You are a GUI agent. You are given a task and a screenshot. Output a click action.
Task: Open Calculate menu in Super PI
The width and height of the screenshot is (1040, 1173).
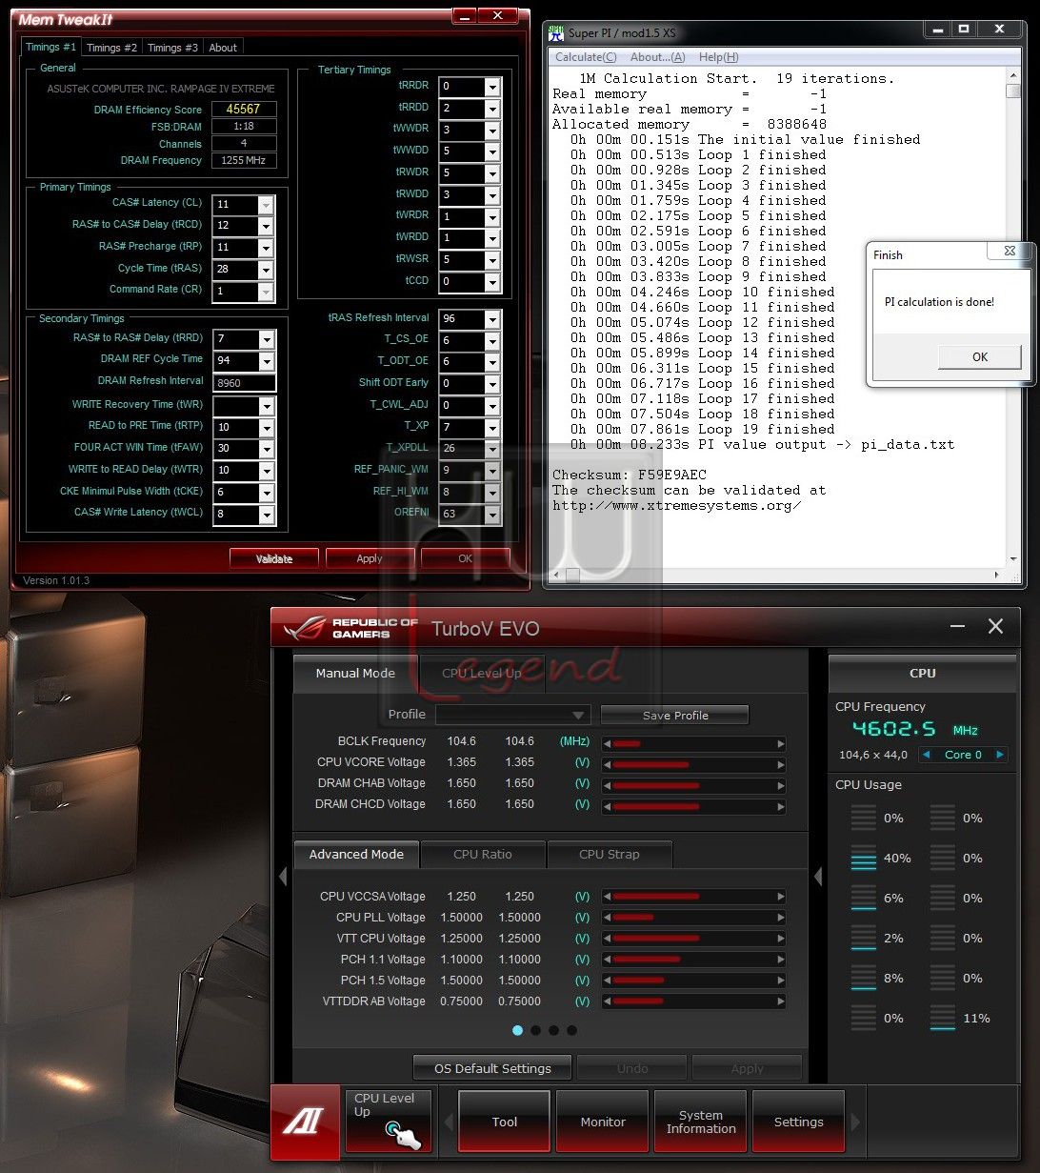(586, 57)
